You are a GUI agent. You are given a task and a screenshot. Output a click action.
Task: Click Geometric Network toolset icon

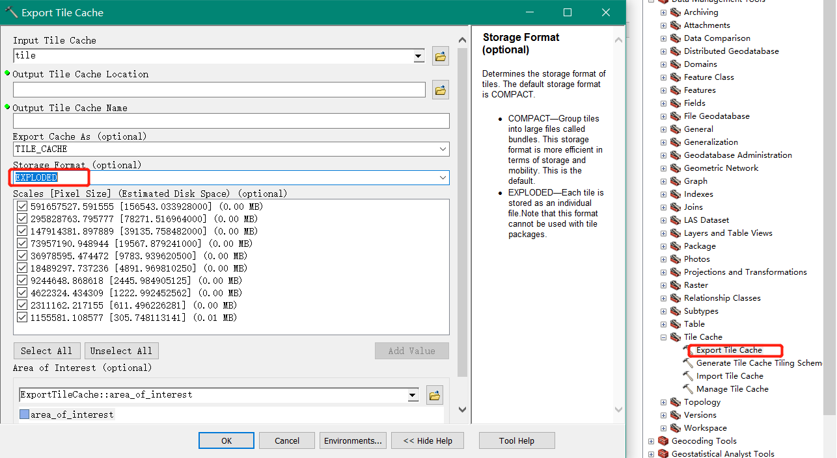(676, 168)
